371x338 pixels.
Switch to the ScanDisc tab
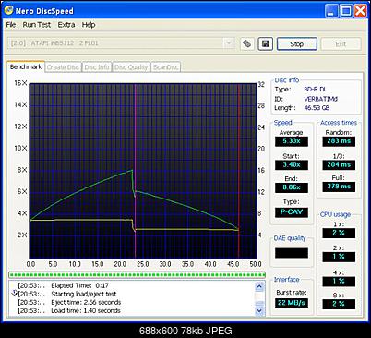(x=165, y=67)
